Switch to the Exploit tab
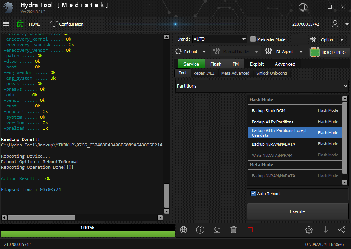Image resolution: width=351 pixels, height=249 pixels. 257,64
